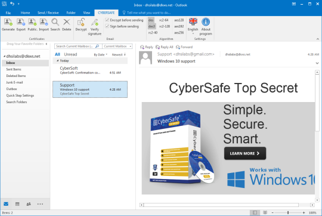Decrypt the current message
Image resolution: width=322 pixels, height=216 pixels.
[x=81, y=24]
